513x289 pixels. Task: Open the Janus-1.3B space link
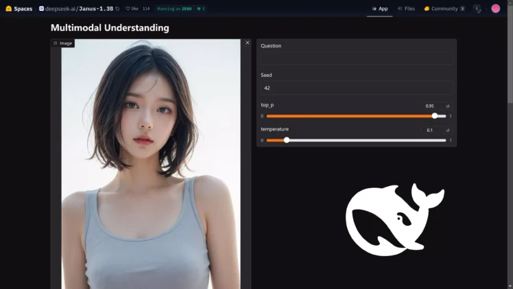(x=96, y=9)
